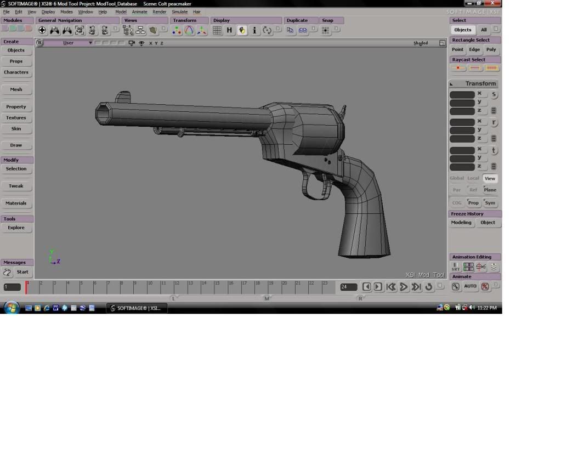561x470 pixels.
Task: Open the Modes menu
Action: 66,12
